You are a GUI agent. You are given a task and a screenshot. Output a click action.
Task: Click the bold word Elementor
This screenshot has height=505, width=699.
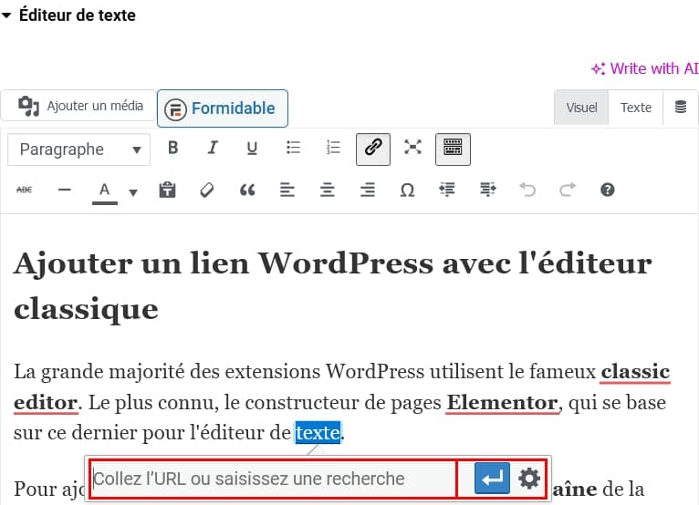click(502, 403)
